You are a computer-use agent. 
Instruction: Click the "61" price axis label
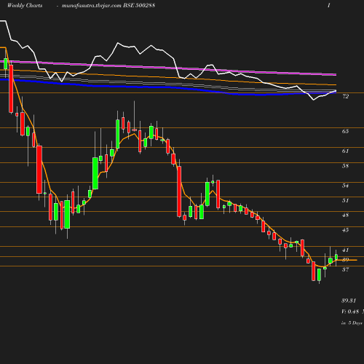pos(346,151)
